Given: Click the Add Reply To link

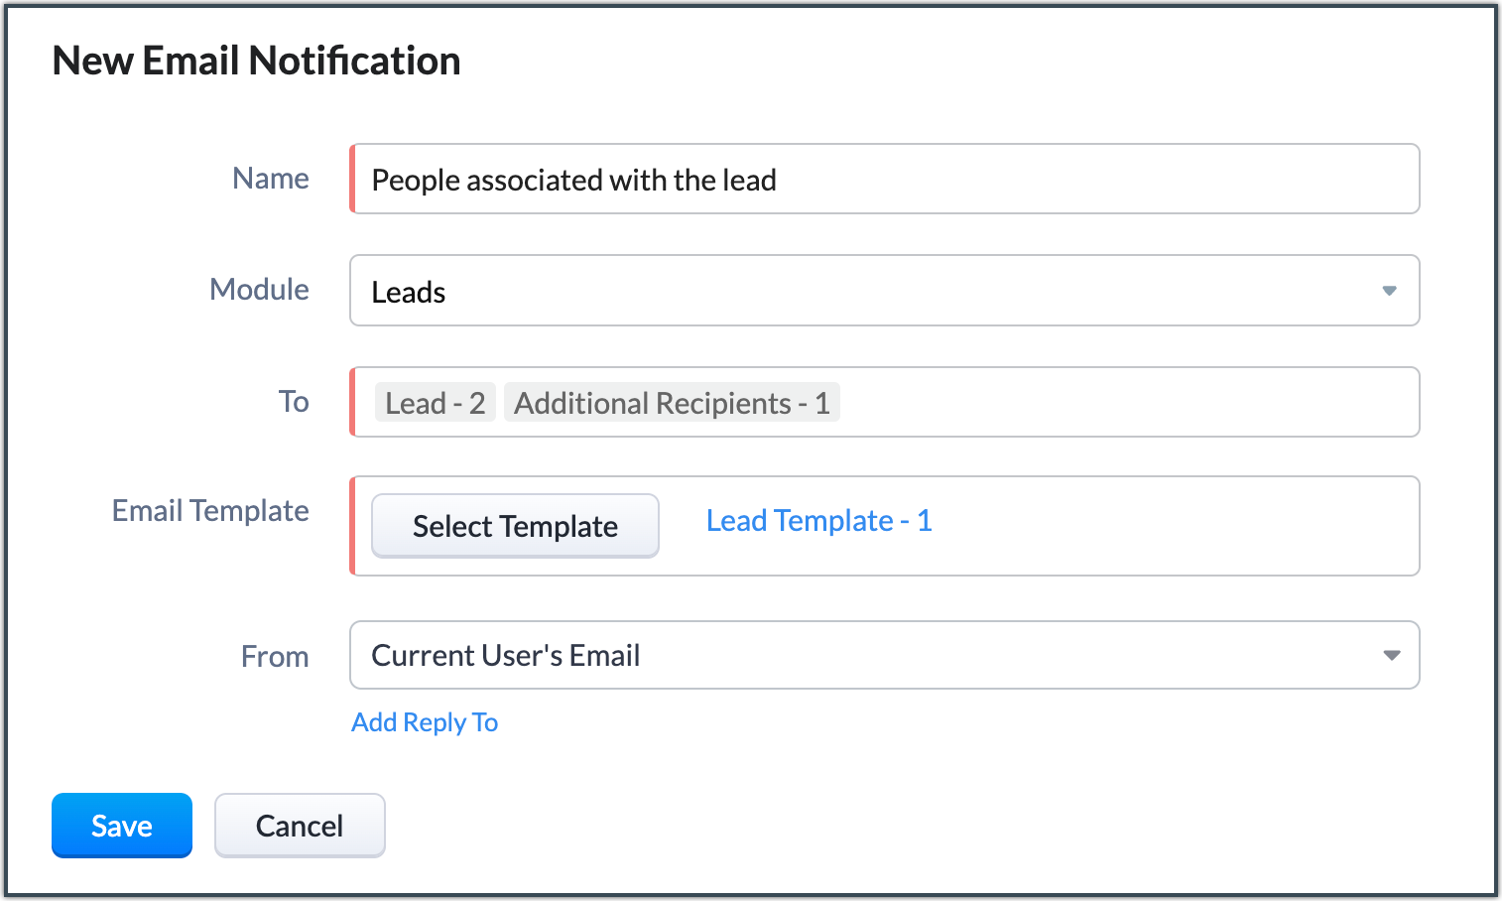Looking at the screenshot, I should coord(425,722).
